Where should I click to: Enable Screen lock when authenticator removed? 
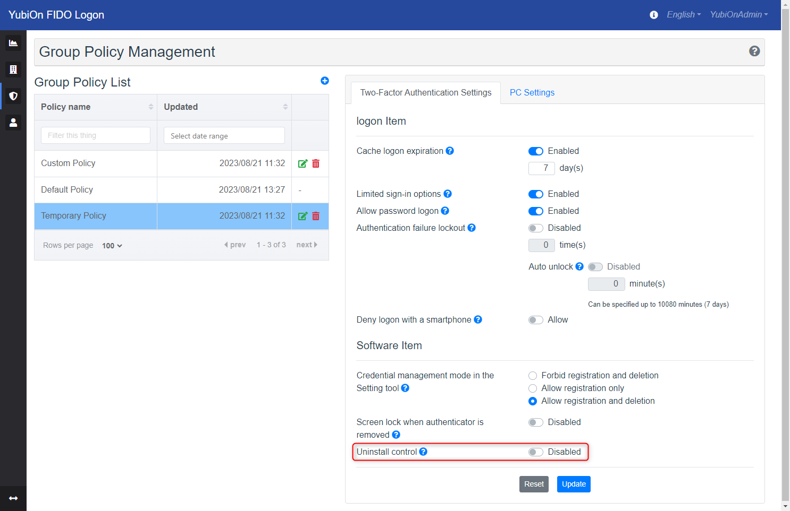click(536, 422)
